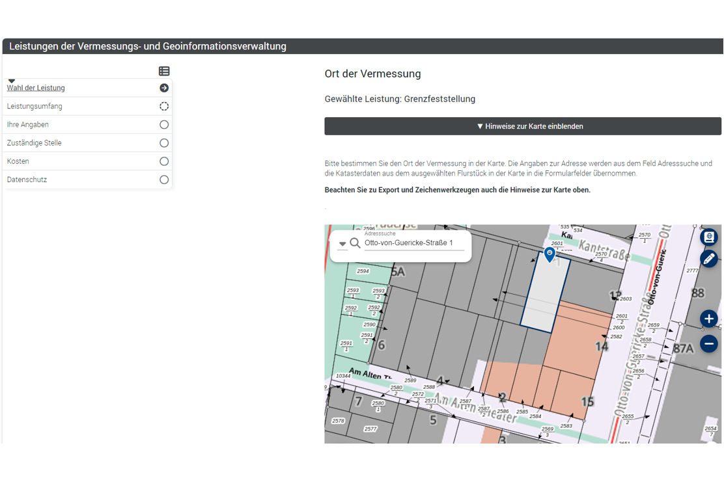
Task: Select the Datenschutz step circle
Action: pos(164,179)
